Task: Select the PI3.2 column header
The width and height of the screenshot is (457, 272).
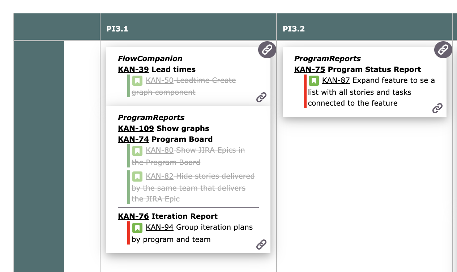Action: pos(364,27)
